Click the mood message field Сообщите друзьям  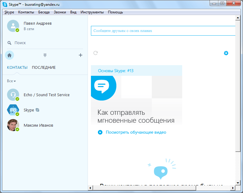[163, 31]
